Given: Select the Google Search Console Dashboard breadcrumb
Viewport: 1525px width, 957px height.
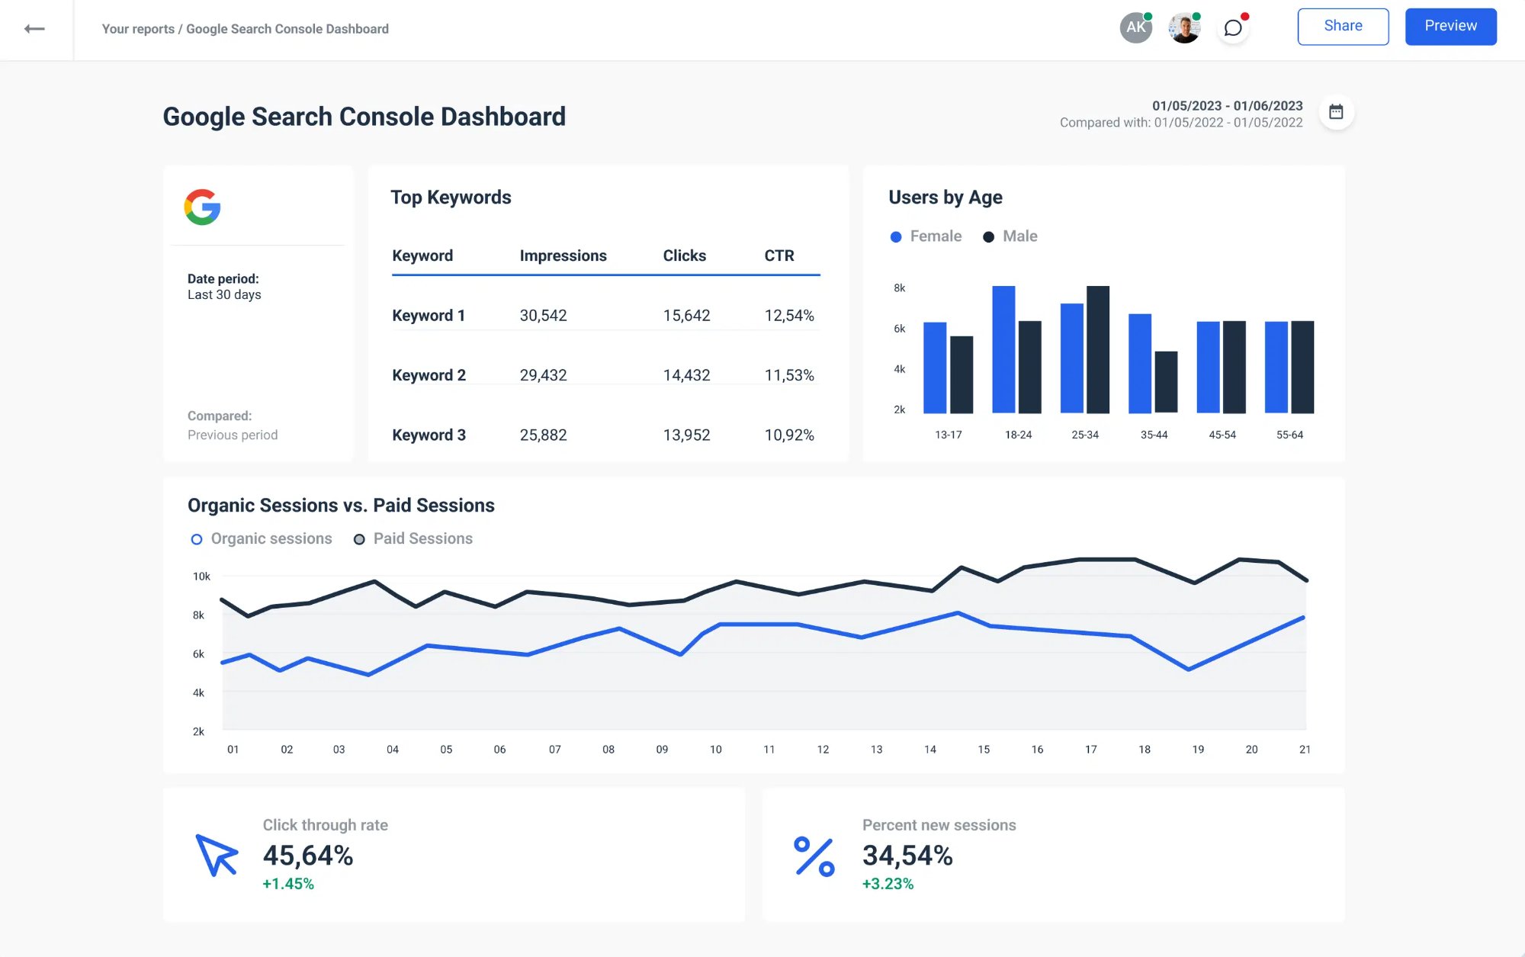Looking at the screenshot, I should click(287, 28).
